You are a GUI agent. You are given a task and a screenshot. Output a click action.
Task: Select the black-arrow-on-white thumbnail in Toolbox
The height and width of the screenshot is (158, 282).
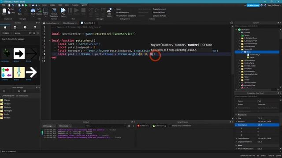pos(19,54)
